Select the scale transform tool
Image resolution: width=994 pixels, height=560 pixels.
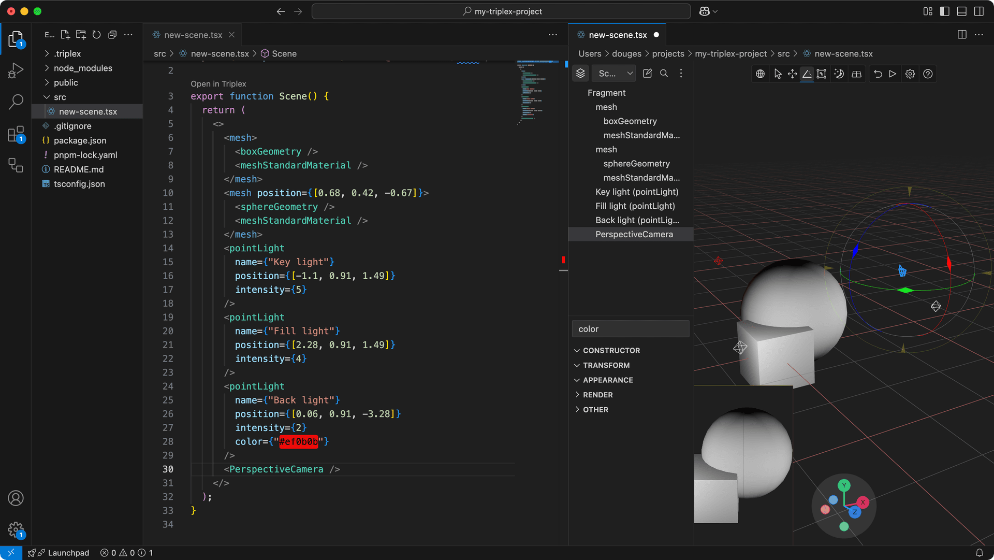pyautogui.click(x=822, y=74)
